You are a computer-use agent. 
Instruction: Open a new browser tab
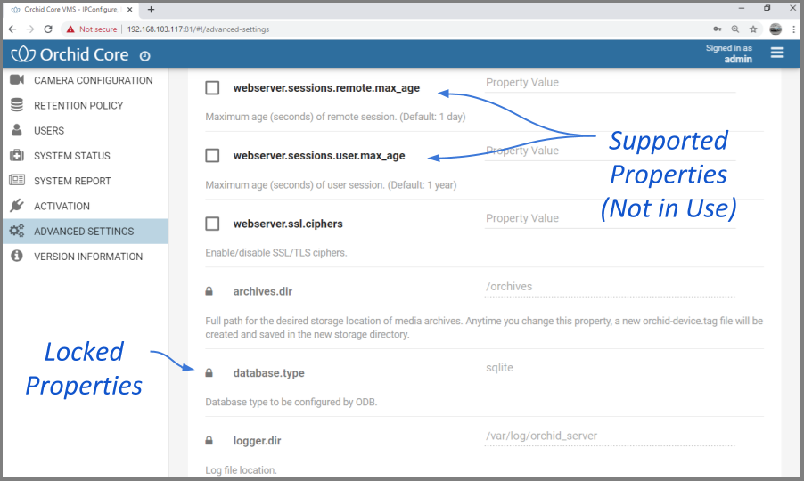[x=151, y=9]
